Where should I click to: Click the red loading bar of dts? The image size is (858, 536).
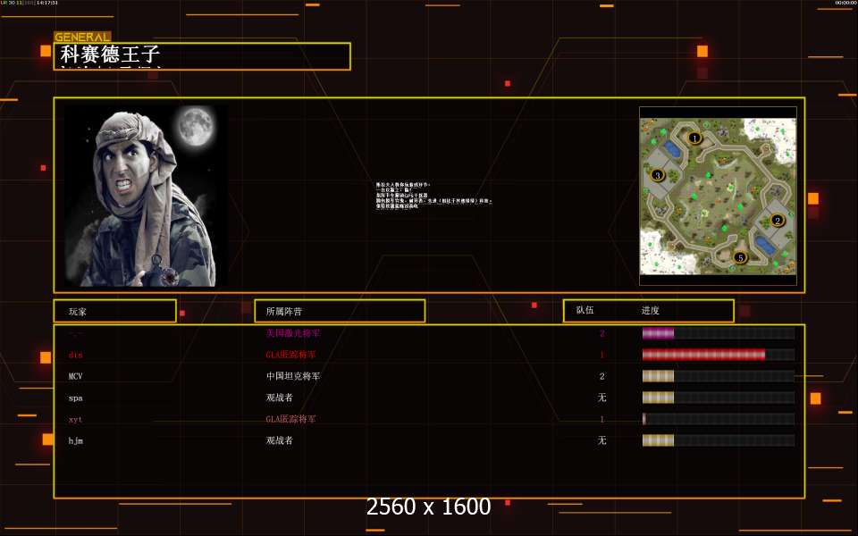point(718,355)
